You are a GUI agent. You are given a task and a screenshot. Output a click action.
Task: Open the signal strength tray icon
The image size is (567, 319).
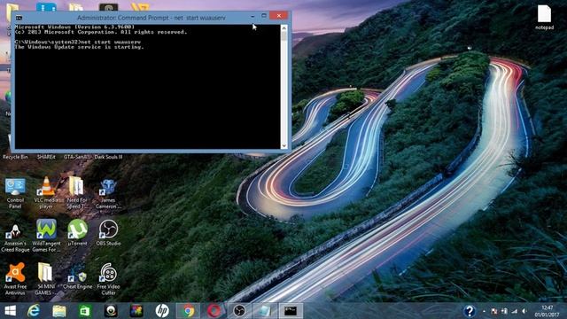[x=514, y=311]
